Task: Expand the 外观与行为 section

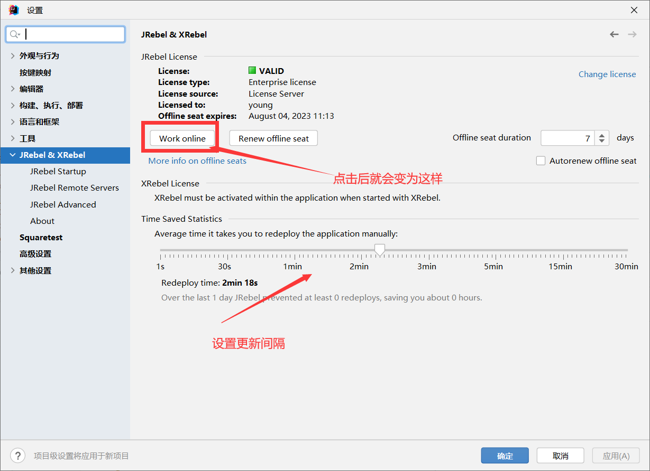Action: 13,55
